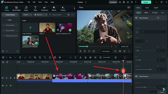This screenshot has width=168, height=94.
Task: Open the Tools menu
Action: click(x=40, y=2)
